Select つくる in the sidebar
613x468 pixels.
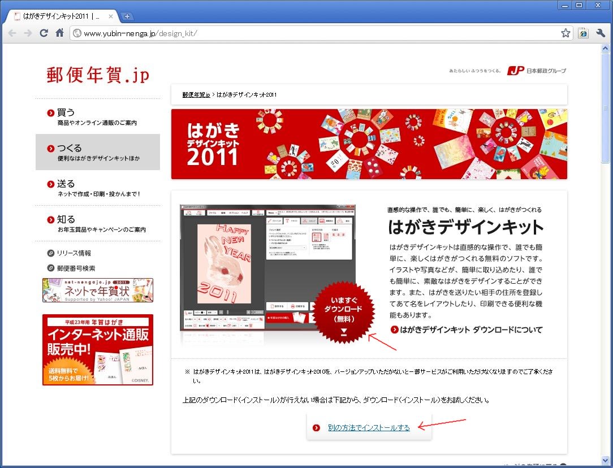tap(70, 148)
